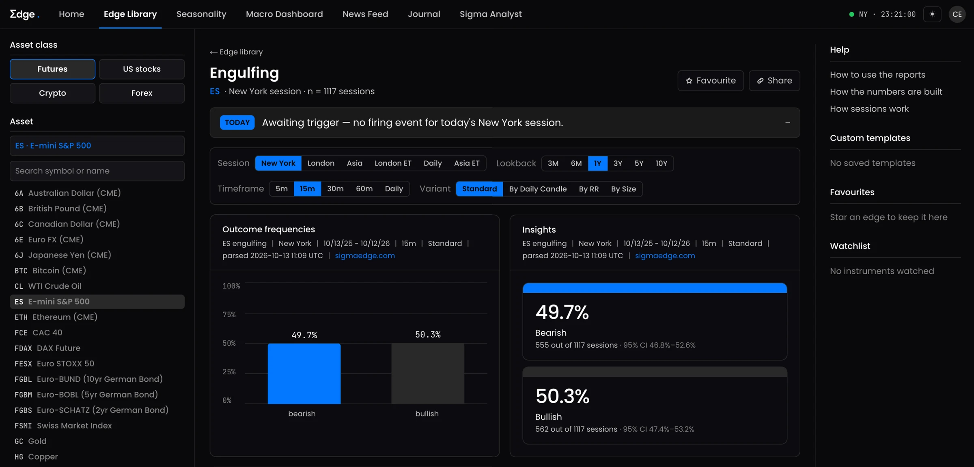Set timeframe to 30m
The width and height of the screenshot is (974, 467).
[335, 189]
